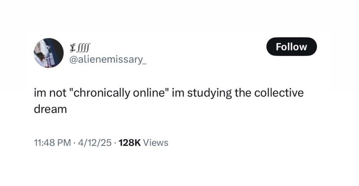Open the profile picture avatar

pos(48,53)
